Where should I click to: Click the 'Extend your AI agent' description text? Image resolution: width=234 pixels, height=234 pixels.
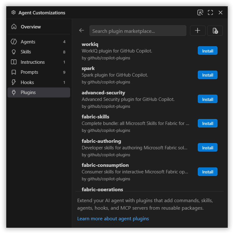pyautogui.click(x=145, y=204)
